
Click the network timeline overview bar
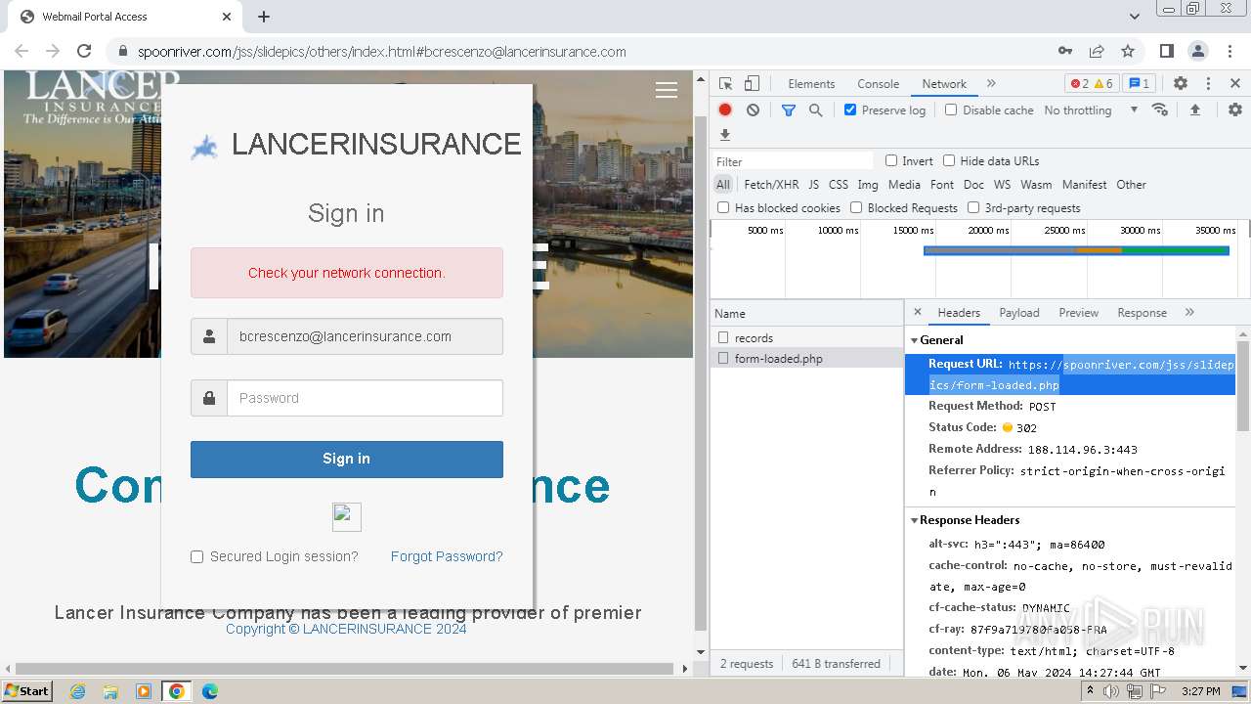coord(1076,251)
